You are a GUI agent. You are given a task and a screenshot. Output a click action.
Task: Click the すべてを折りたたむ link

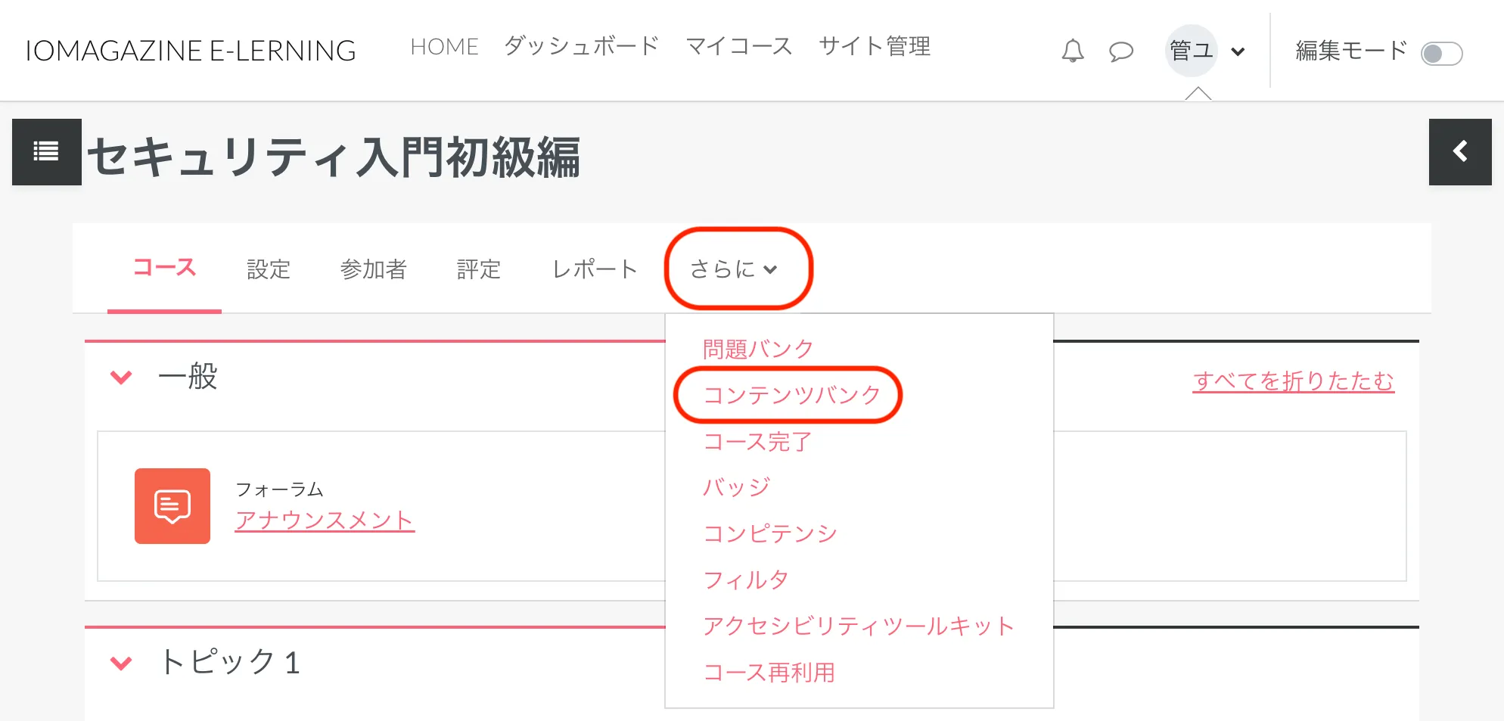pos(1293,381)
